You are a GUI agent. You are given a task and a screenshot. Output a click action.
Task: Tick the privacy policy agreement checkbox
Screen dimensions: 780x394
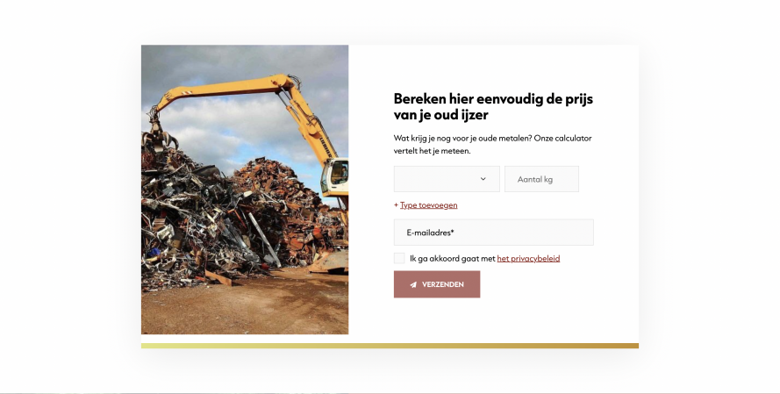coord(399,258)
